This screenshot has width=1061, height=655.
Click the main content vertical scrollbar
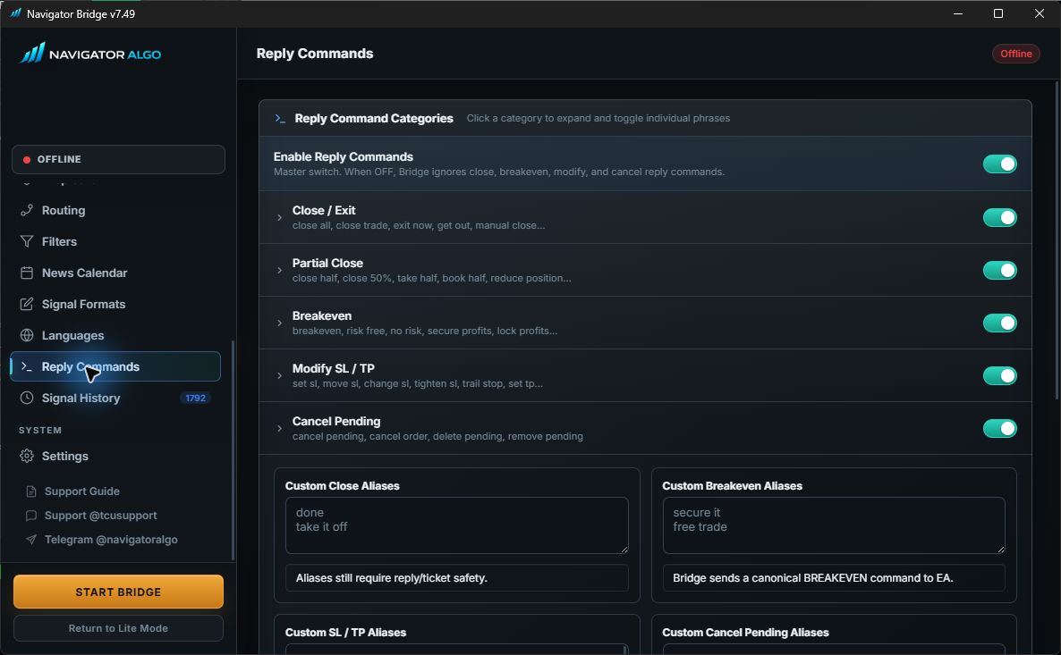(x=1057, y=240)
